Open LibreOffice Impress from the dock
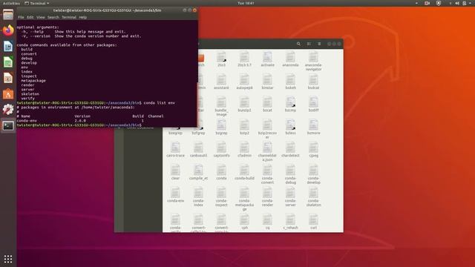This screenshot has width=475, height=267. coord(8,78)
